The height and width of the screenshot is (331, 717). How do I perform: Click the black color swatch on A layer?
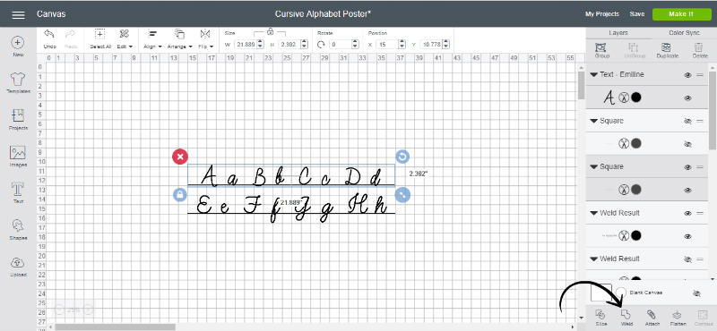pyautogui.click(x=635, y=98)
